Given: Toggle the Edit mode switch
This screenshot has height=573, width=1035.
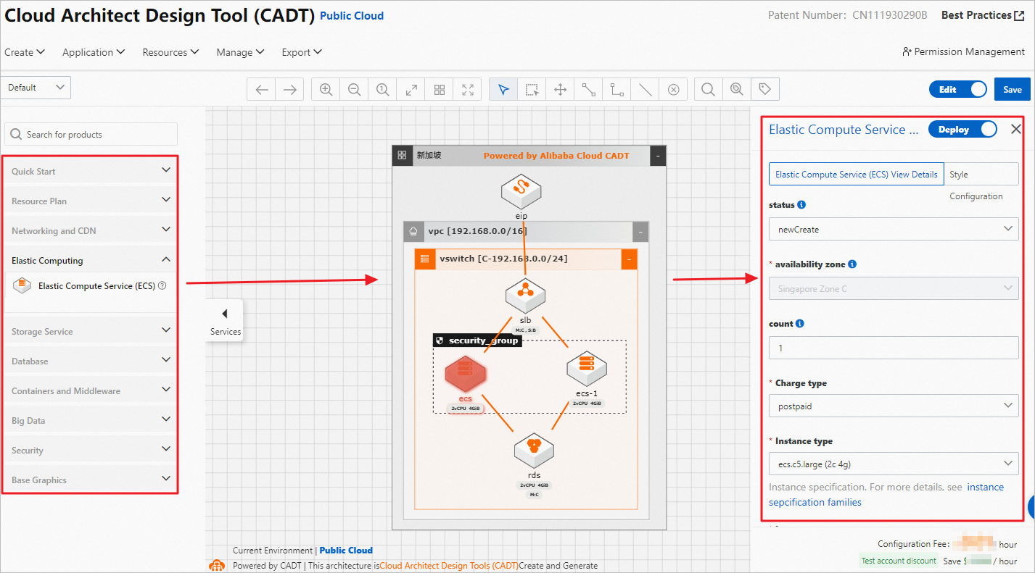Looking at the screenshot, I should click(x=958, y=89).
